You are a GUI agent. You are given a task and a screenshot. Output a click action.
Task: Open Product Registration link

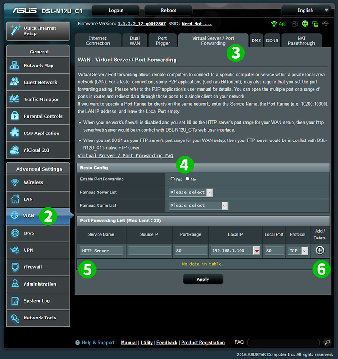(x=203, y=343)
